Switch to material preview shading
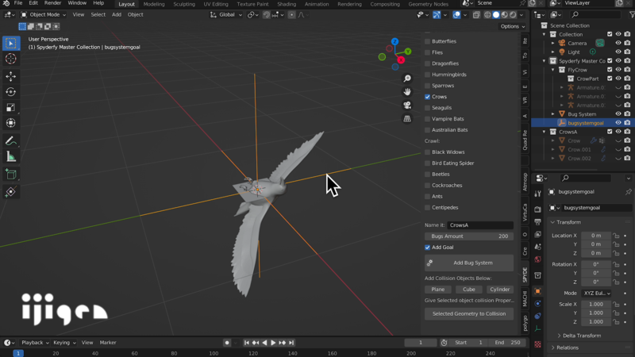The height and width of the screenshot is (357, 635). click(505, 14)
